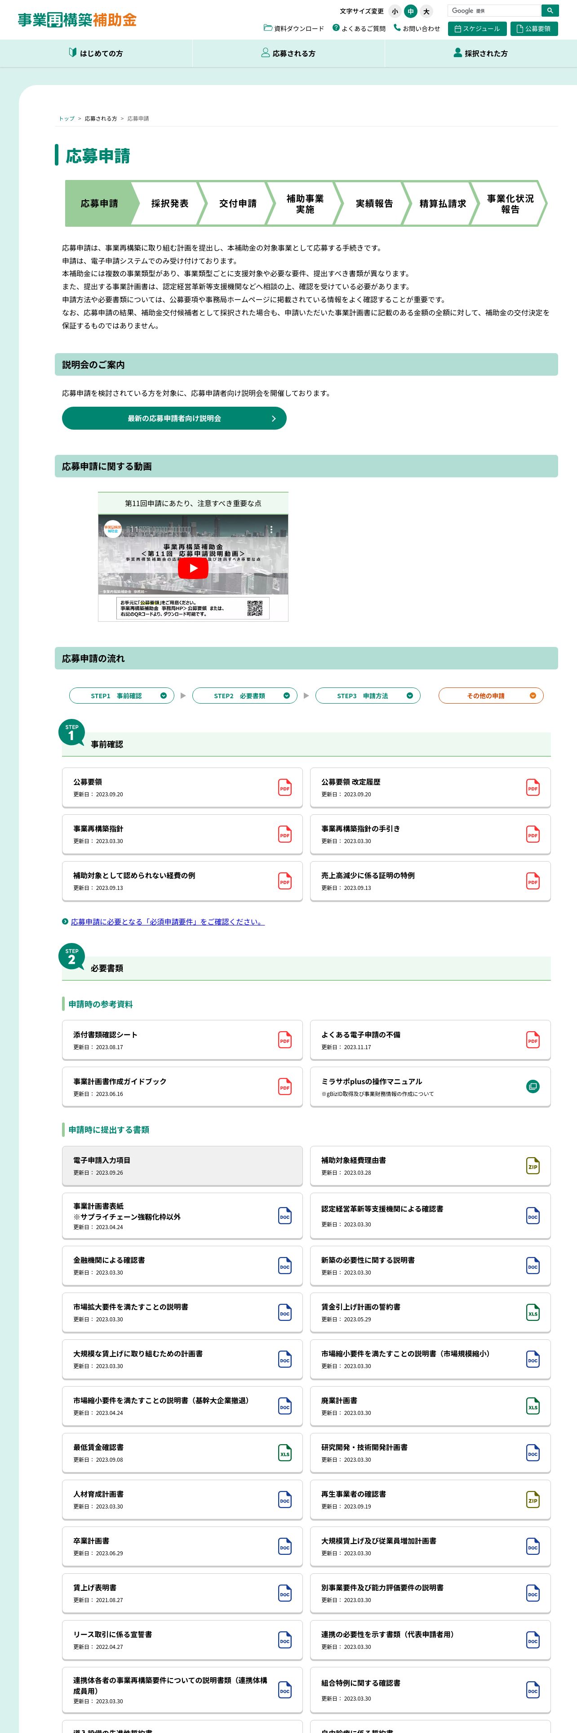Click the 事業再構築補助金 site logo
This screenshot has height=1733, width=577.
click(x=77, y=20)
